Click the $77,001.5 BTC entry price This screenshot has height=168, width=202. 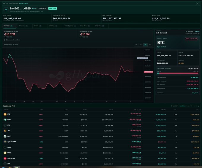coord(83,114)
